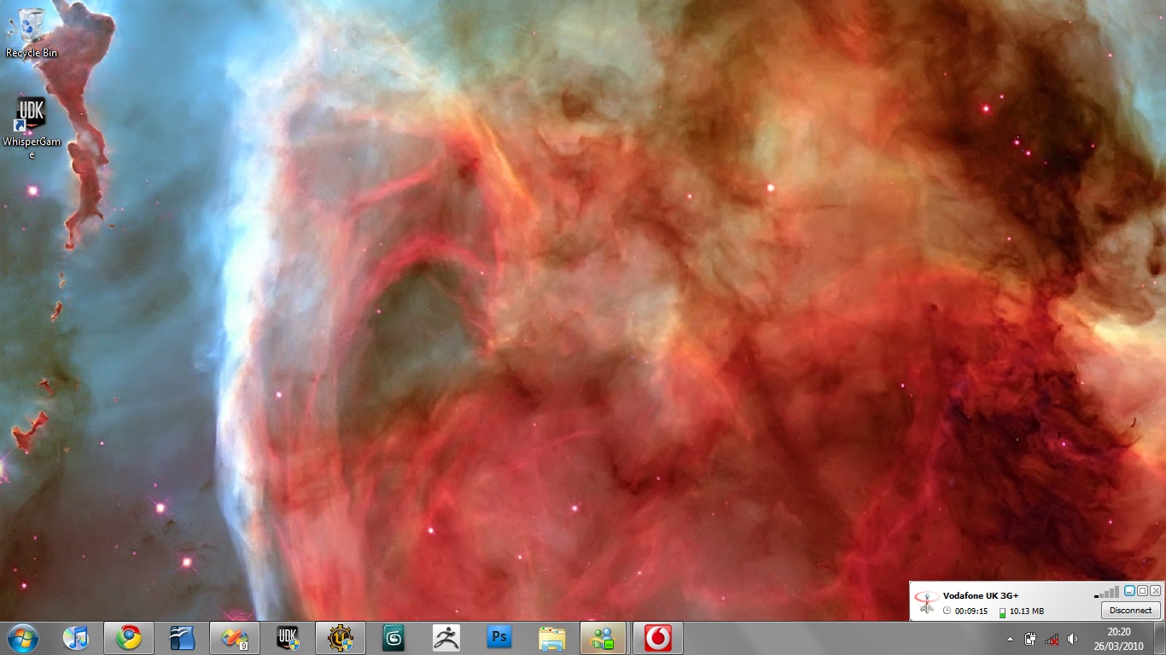Open the Windows Start menu orb
Screen dimensions: 1166x655
click(23, 638)
